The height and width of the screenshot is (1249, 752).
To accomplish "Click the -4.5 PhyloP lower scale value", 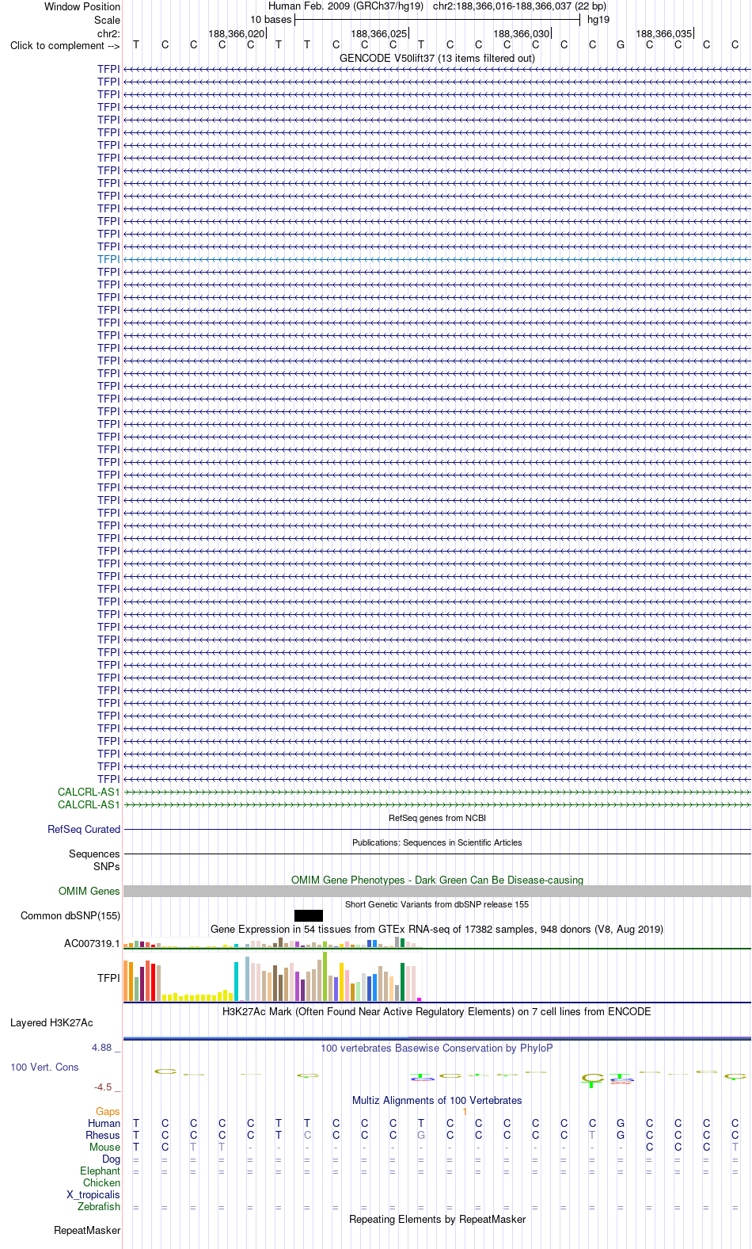I will pyautogui.click(x=103, y=1087).
